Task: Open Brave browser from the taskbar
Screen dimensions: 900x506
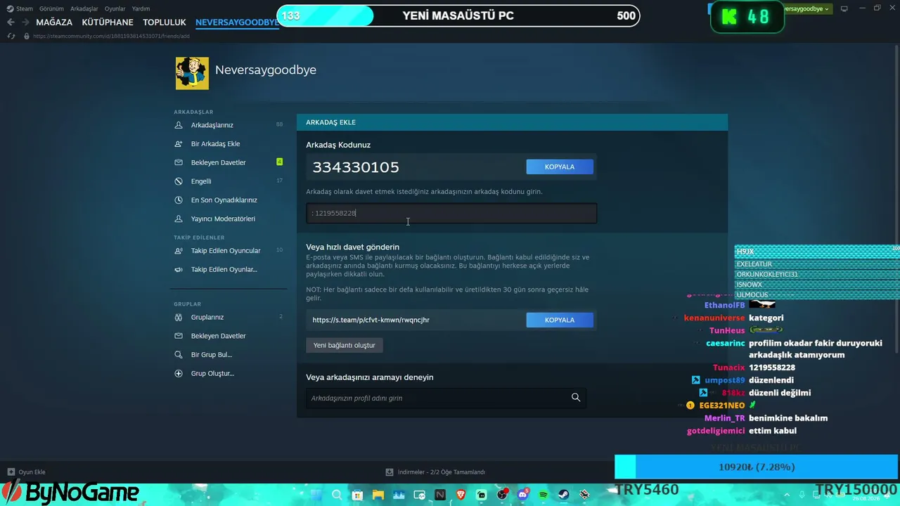Action: (x=461, y=495)
